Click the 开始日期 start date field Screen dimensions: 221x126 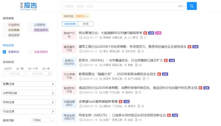click(x=14, y=74)
